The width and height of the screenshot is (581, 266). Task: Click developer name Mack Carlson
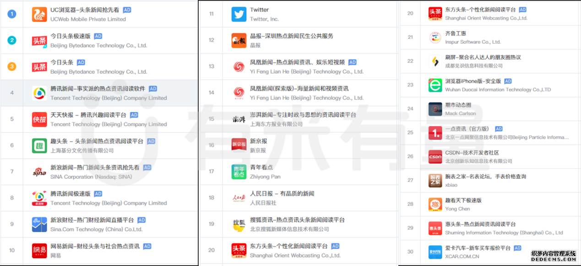tap(461, 113)
